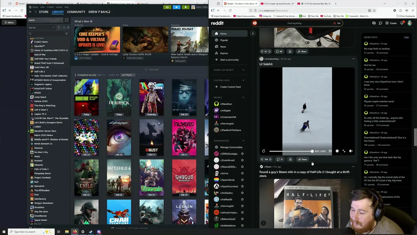The height and width of the screenshot is (235, 417).
Task: Open comments on Lil Sidehit post (21)
Action: coord(280,159)
